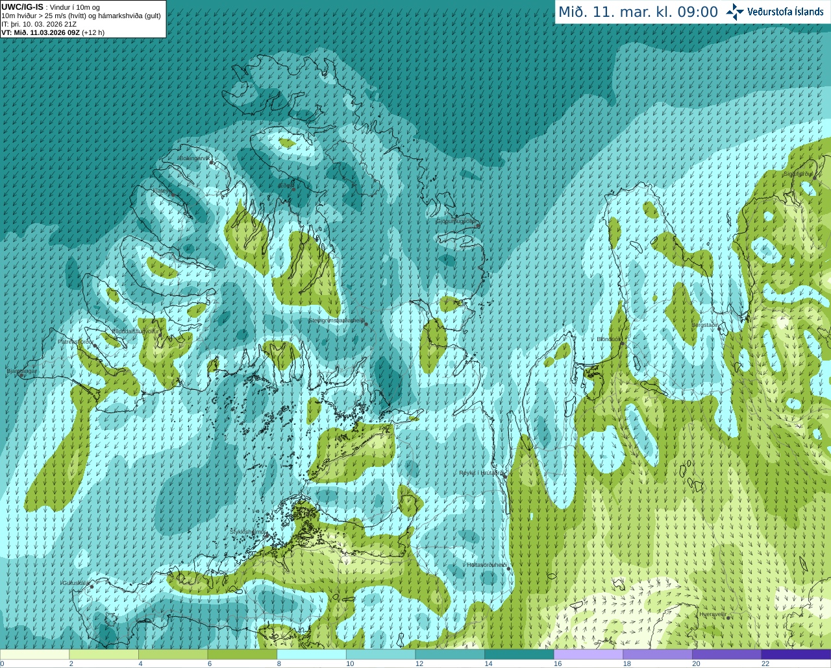Click the Patreksfjörður station label
The height and width of the screenshot is (668, 831).
pyautogui.click(x=76, y=342)
